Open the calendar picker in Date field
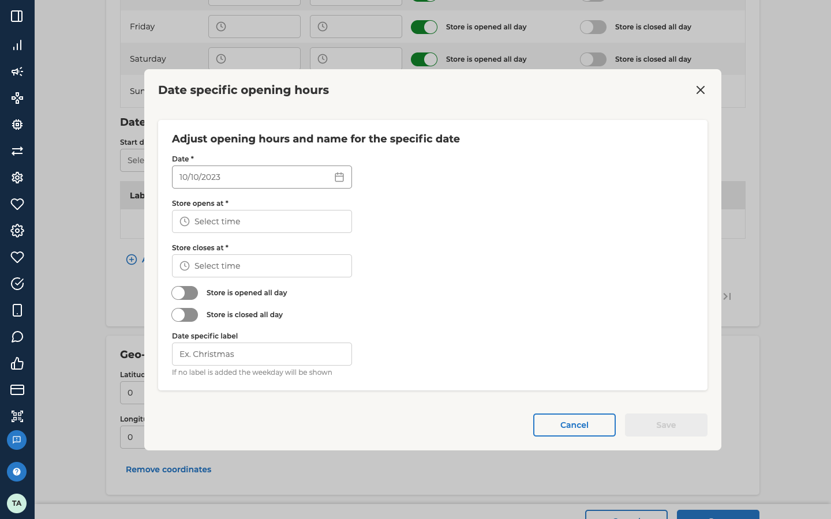 click(339, 177)
